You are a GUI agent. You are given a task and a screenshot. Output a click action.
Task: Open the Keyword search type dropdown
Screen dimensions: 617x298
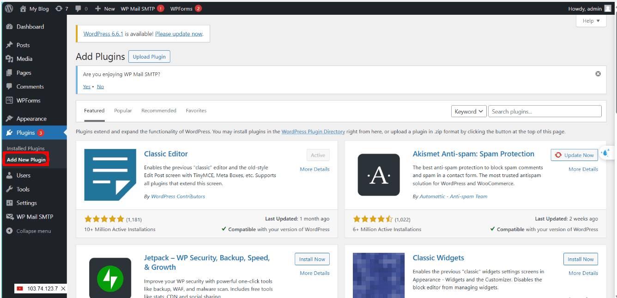point(469,111)
